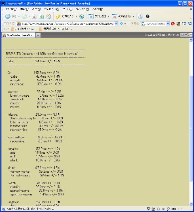
Task: Expand the close tab dropdown arrow
Action: (x=133, y=16)
